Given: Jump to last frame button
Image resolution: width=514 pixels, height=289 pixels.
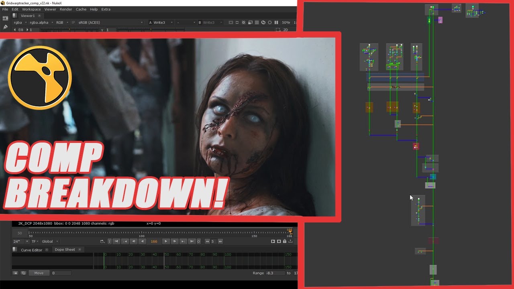Looking at the screenshot, I should pyautogui.click(x=192, y=241).
